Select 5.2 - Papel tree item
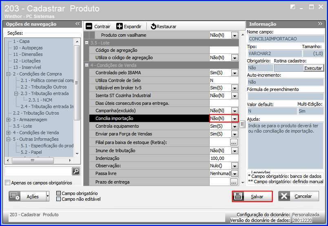 click(x=31, y=152)
